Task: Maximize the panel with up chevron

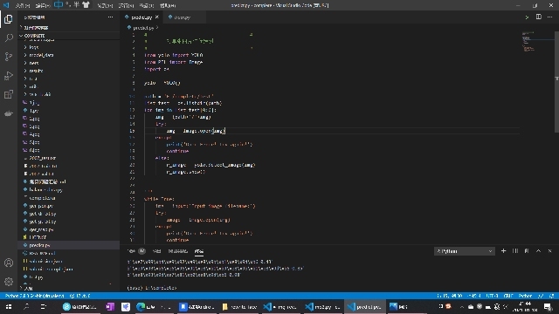Action: click(x=538, y=251)
